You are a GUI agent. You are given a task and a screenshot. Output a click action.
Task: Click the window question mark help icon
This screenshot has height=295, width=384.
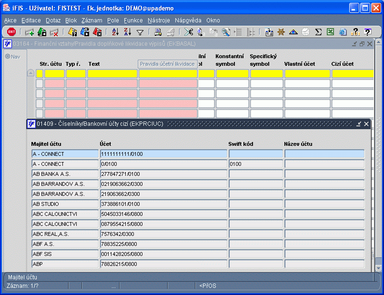(x=367, y=32)
